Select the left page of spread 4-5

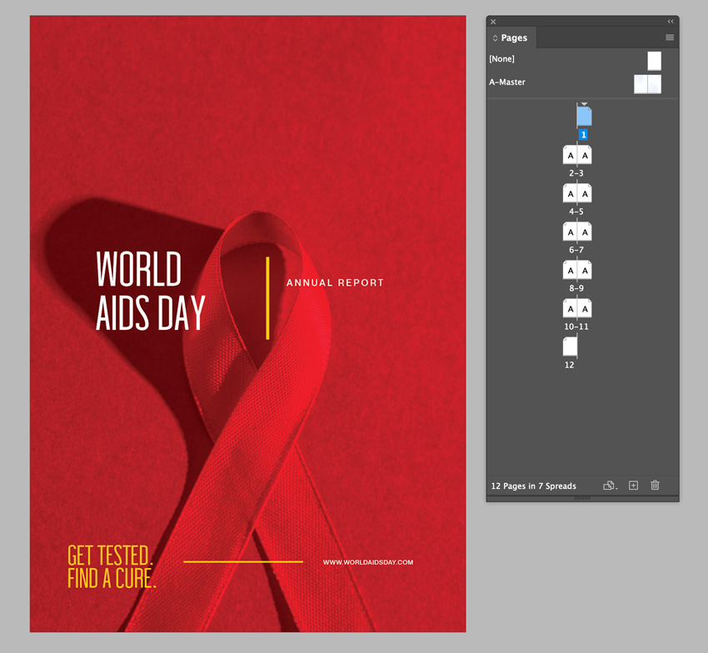tap(570, 193)
